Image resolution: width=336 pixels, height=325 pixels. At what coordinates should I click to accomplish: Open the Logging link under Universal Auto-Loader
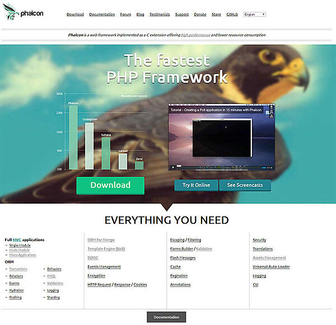[259, 276]
